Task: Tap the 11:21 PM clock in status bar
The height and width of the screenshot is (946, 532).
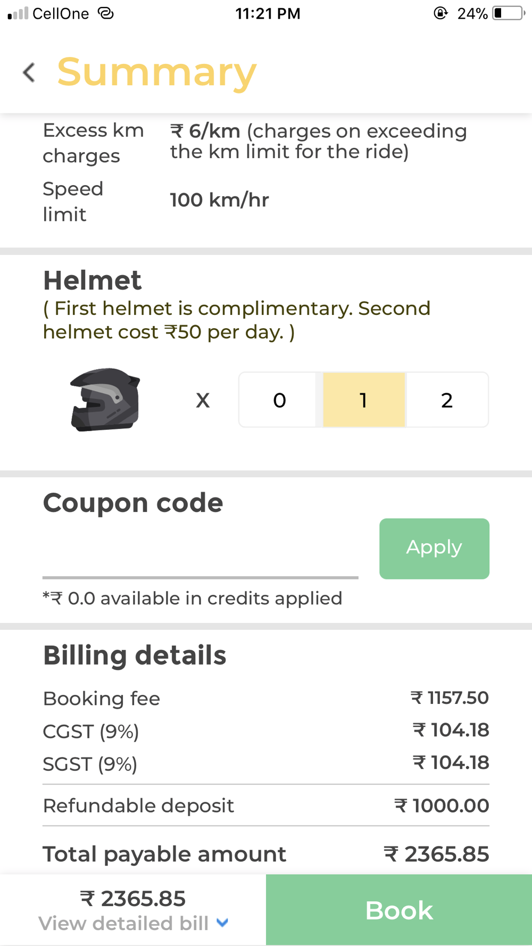Action: point(268,13)
